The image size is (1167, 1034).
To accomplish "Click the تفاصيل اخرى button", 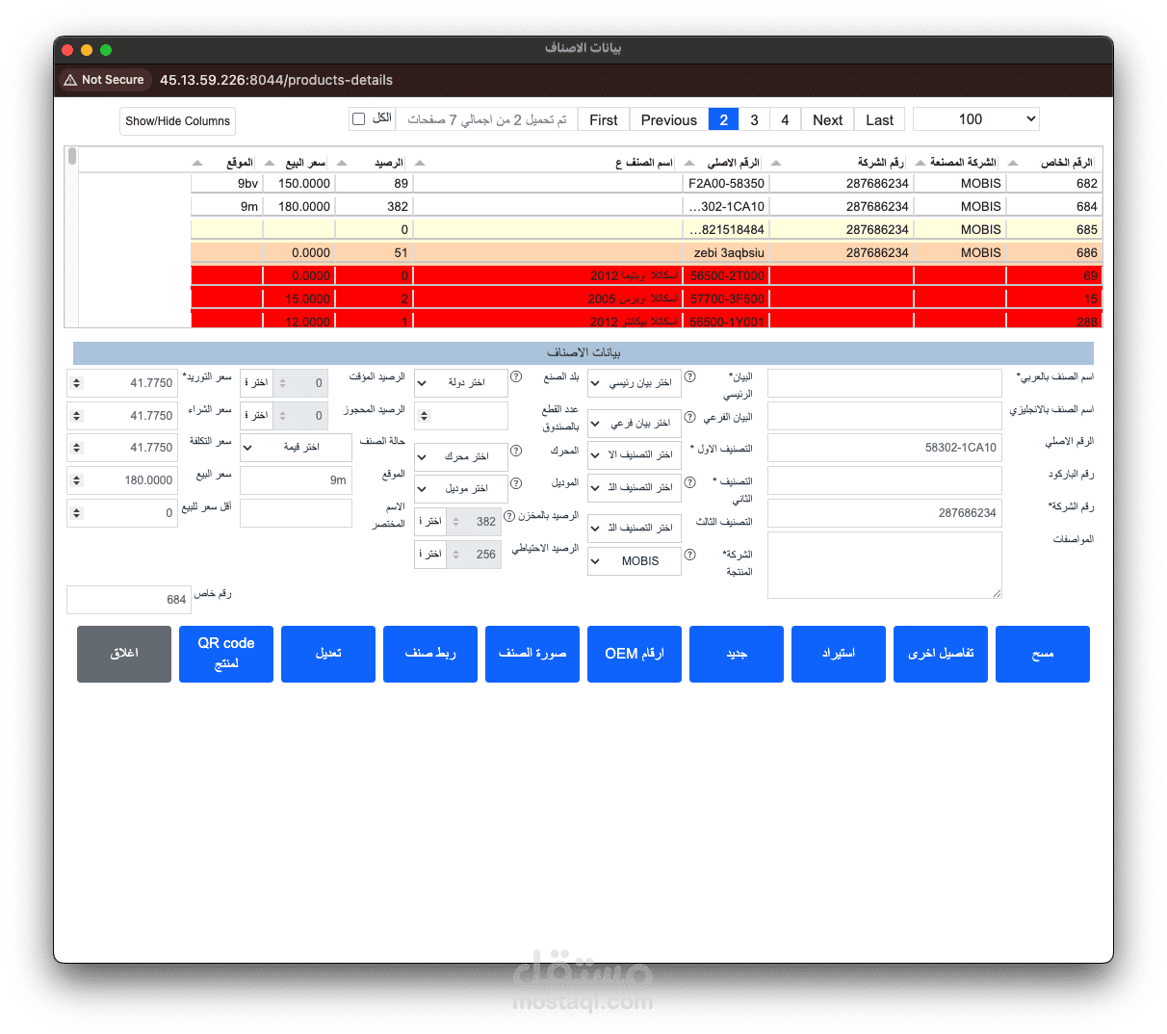I will [x=941, y=654].
